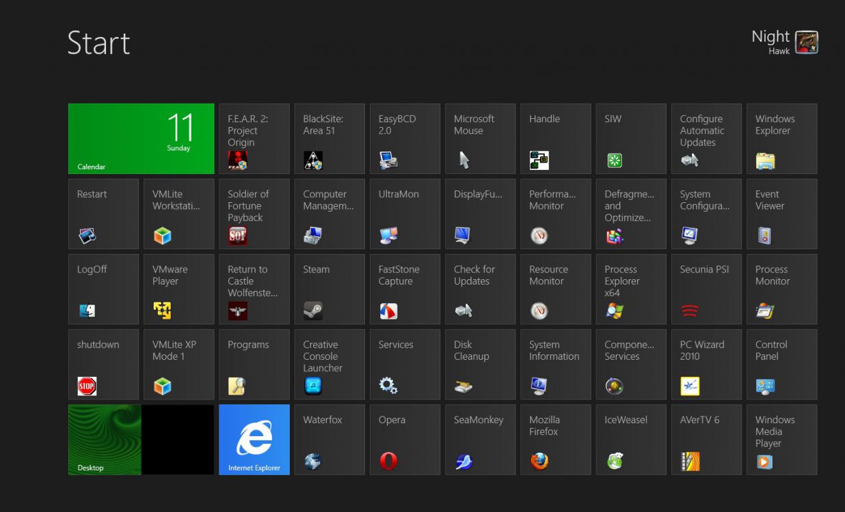Launch the SeaMonkey tile
This screenshot has width=845, height=512.
click(x=481, y=440)
